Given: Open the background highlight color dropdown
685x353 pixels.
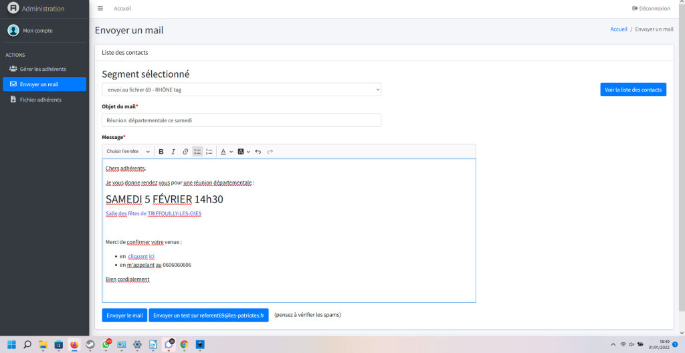Looking at the screenshot, I should [x=243, y=152].
